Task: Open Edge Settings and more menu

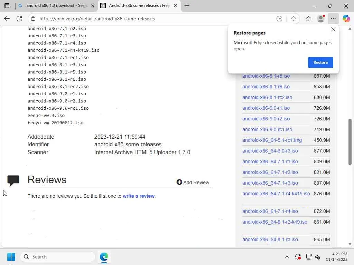Action: (333, 19)
